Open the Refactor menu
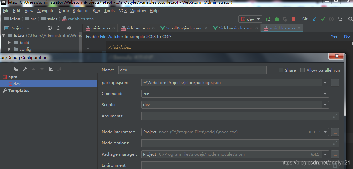This screenshot has width=353, height=169. (x=81, y=10)
